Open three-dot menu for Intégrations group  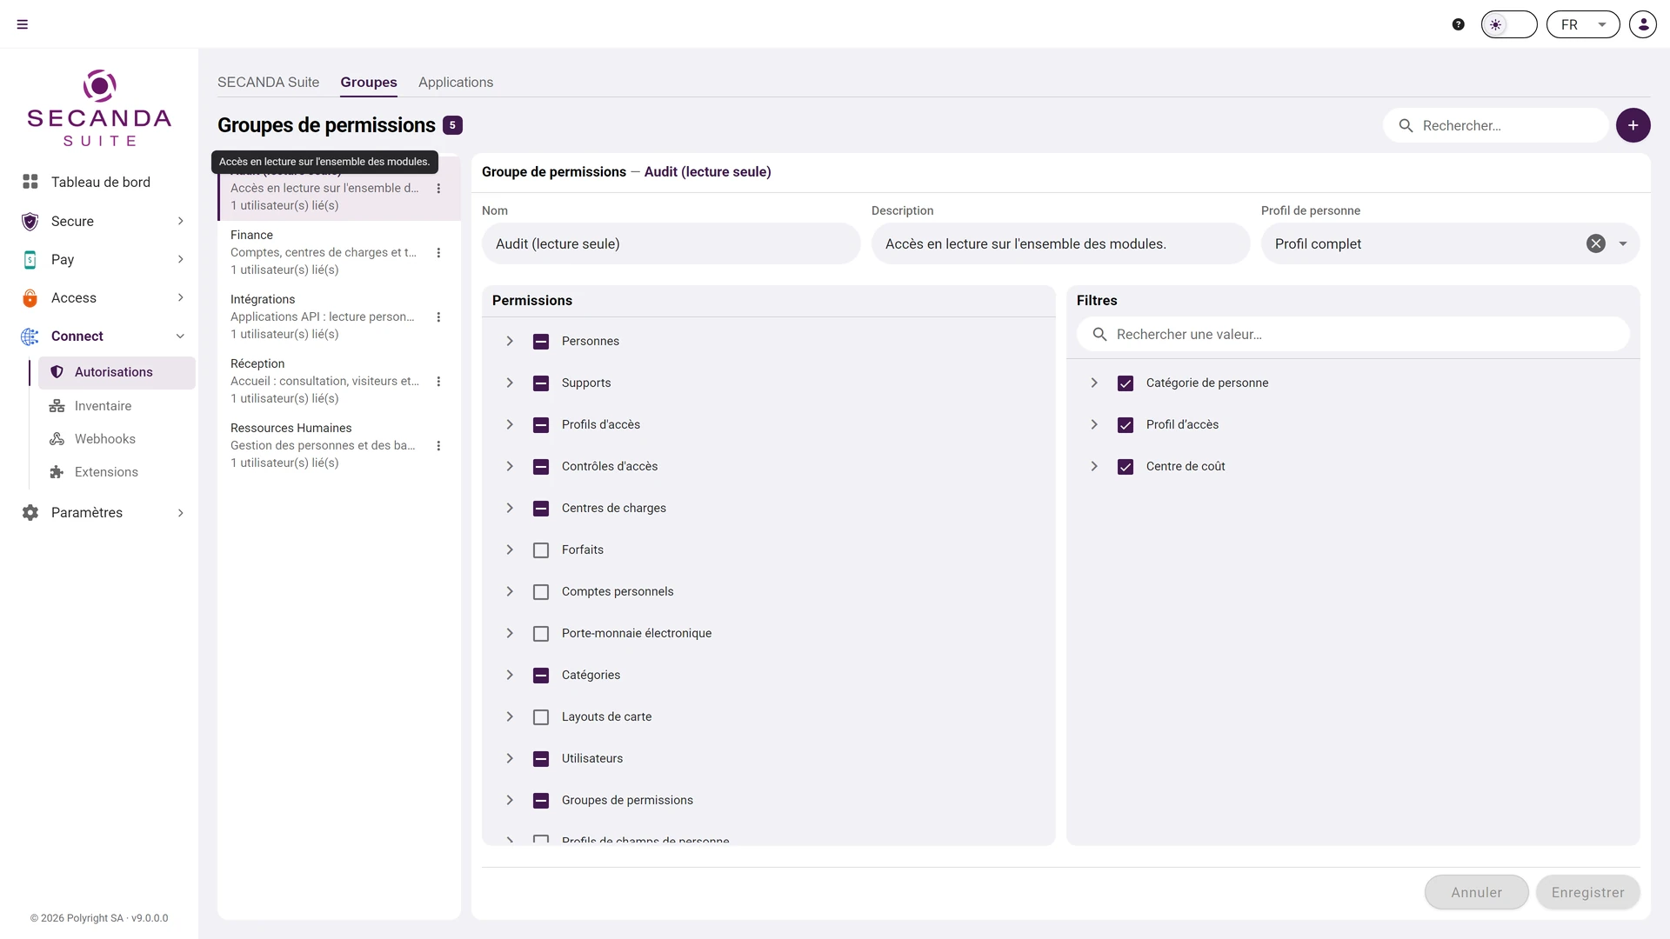point(438,316)
